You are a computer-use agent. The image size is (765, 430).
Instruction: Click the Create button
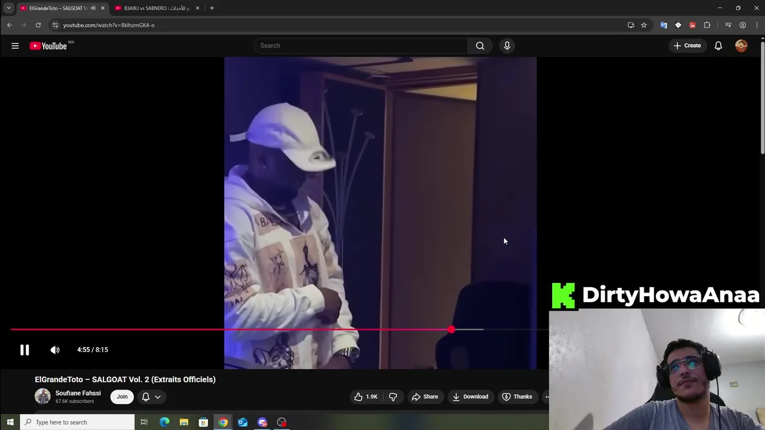687,45
